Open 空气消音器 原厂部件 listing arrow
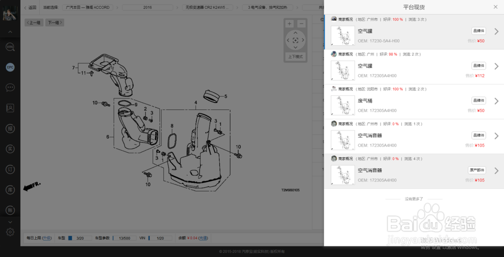 [496, 170]
